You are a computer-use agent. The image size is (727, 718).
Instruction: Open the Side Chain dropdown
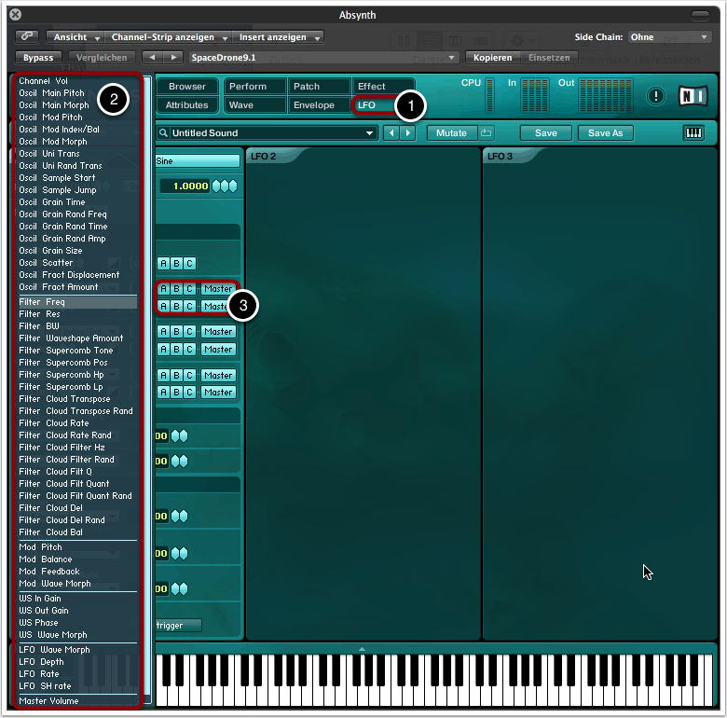pyautogui.click(x=669, y=37)
